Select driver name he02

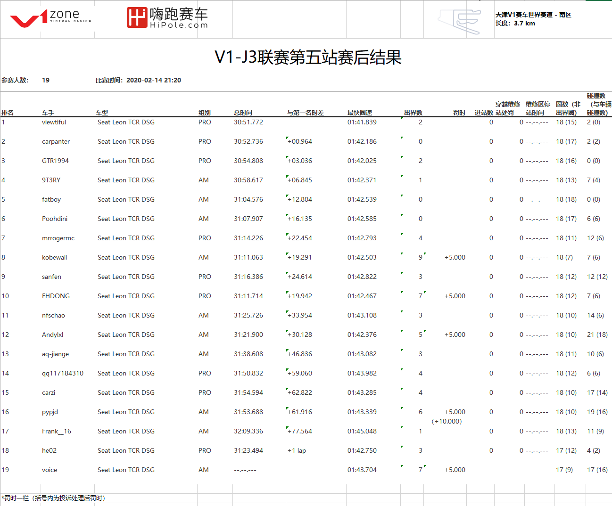[49, 450]
